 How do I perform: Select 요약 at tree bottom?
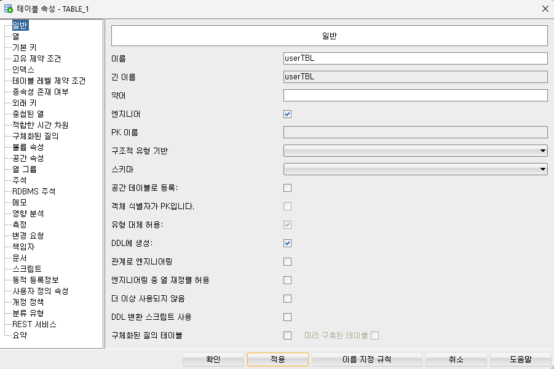tap(20, 335)
